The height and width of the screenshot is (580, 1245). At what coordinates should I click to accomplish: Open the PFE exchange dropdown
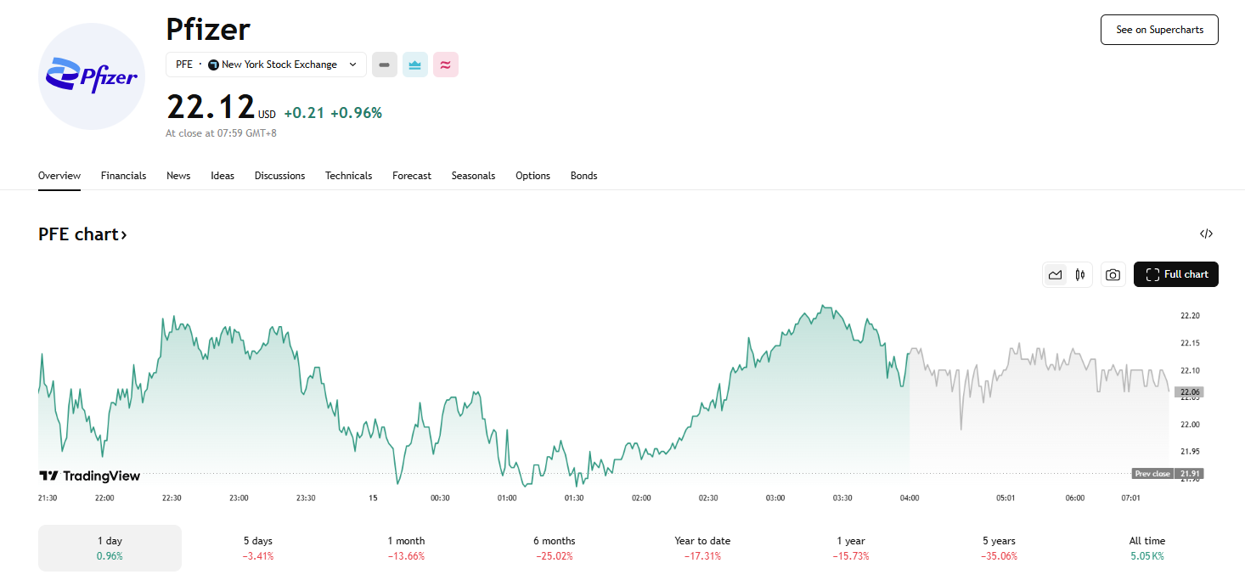point(266,65)
